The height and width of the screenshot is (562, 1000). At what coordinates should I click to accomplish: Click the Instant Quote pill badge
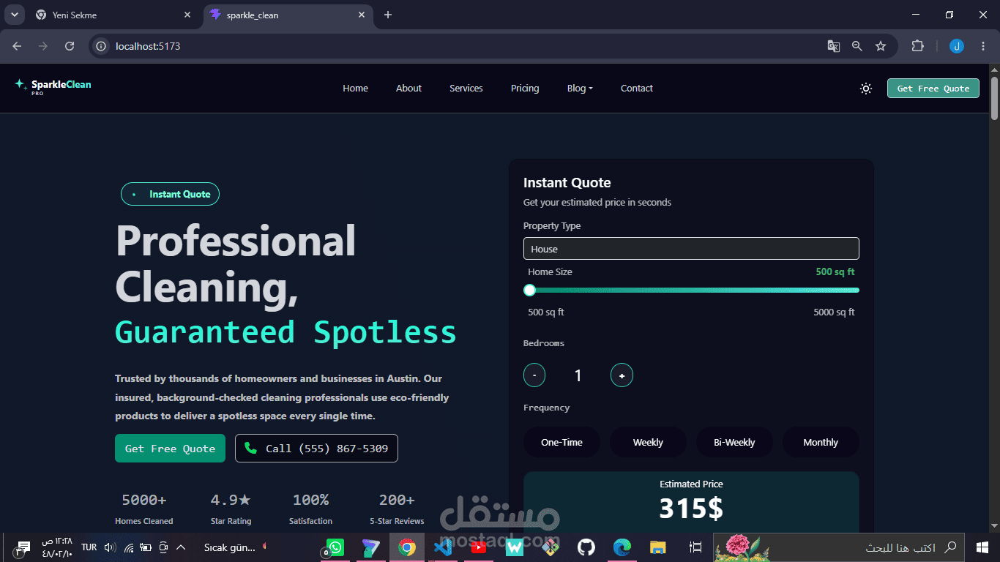(170, 194)
